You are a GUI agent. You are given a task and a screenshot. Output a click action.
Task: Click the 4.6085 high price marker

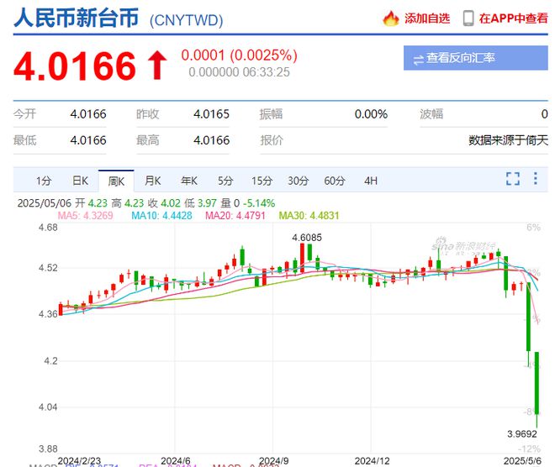[307, 238]
